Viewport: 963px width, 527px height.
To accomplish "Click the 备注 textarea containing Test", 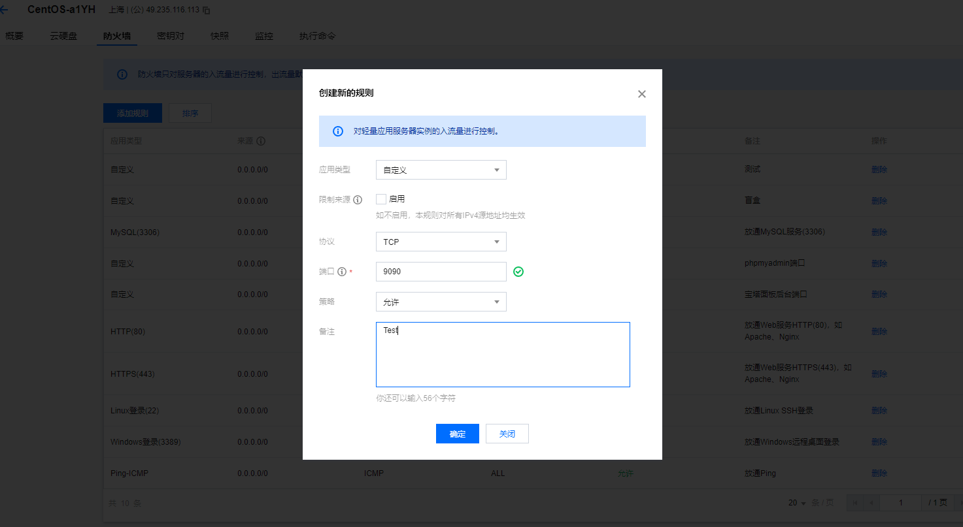I will [503, 355].
